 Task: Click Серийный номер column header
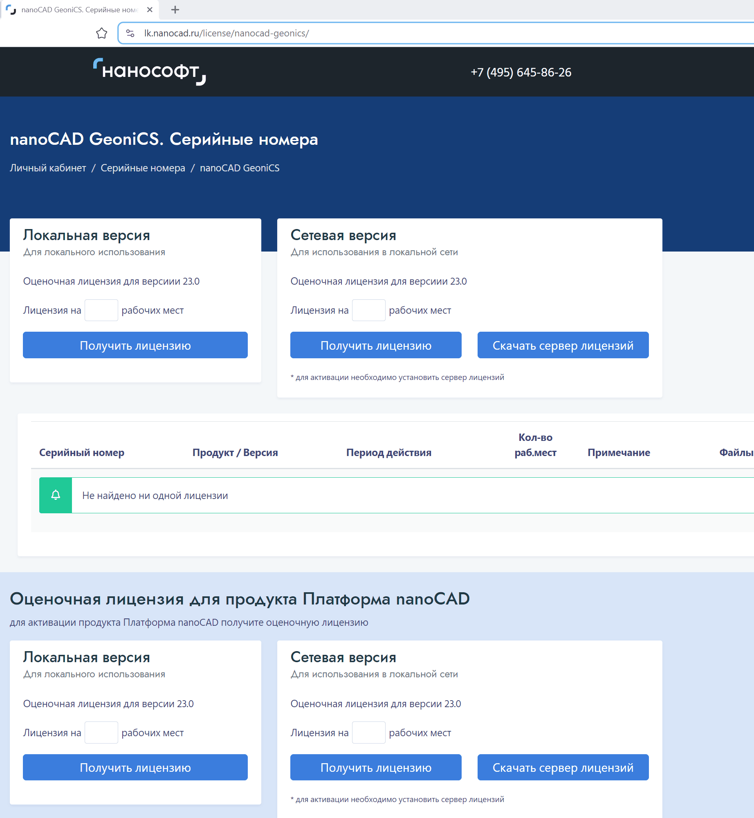(x=82, y=452)
